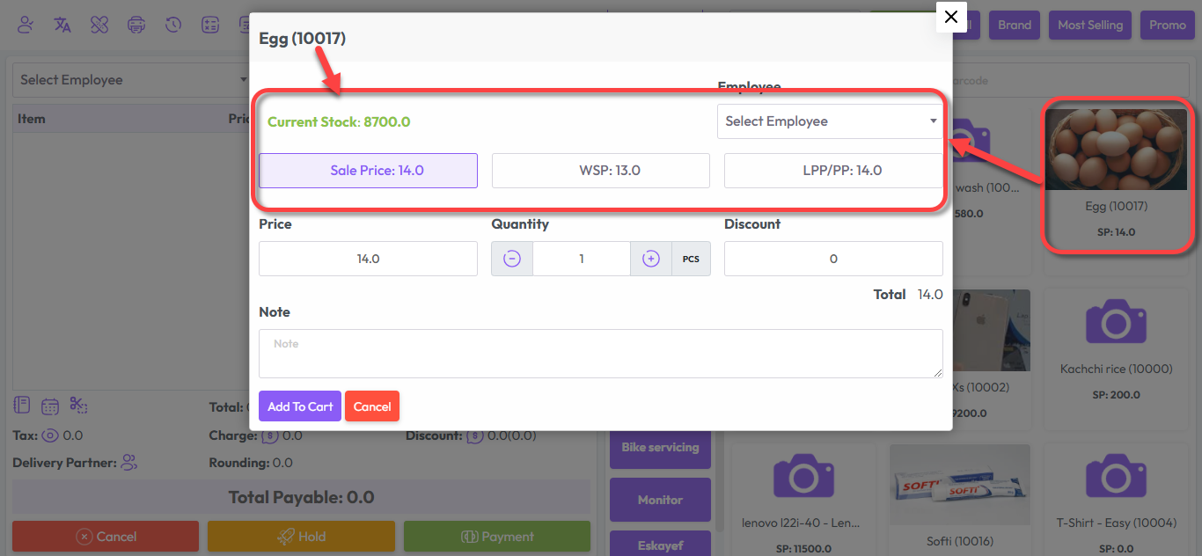The height and width of the screenshot is (556, 1202).
Task: Open the Select Employee dropdown in the Egg dialog
Action: pos(831,121)
